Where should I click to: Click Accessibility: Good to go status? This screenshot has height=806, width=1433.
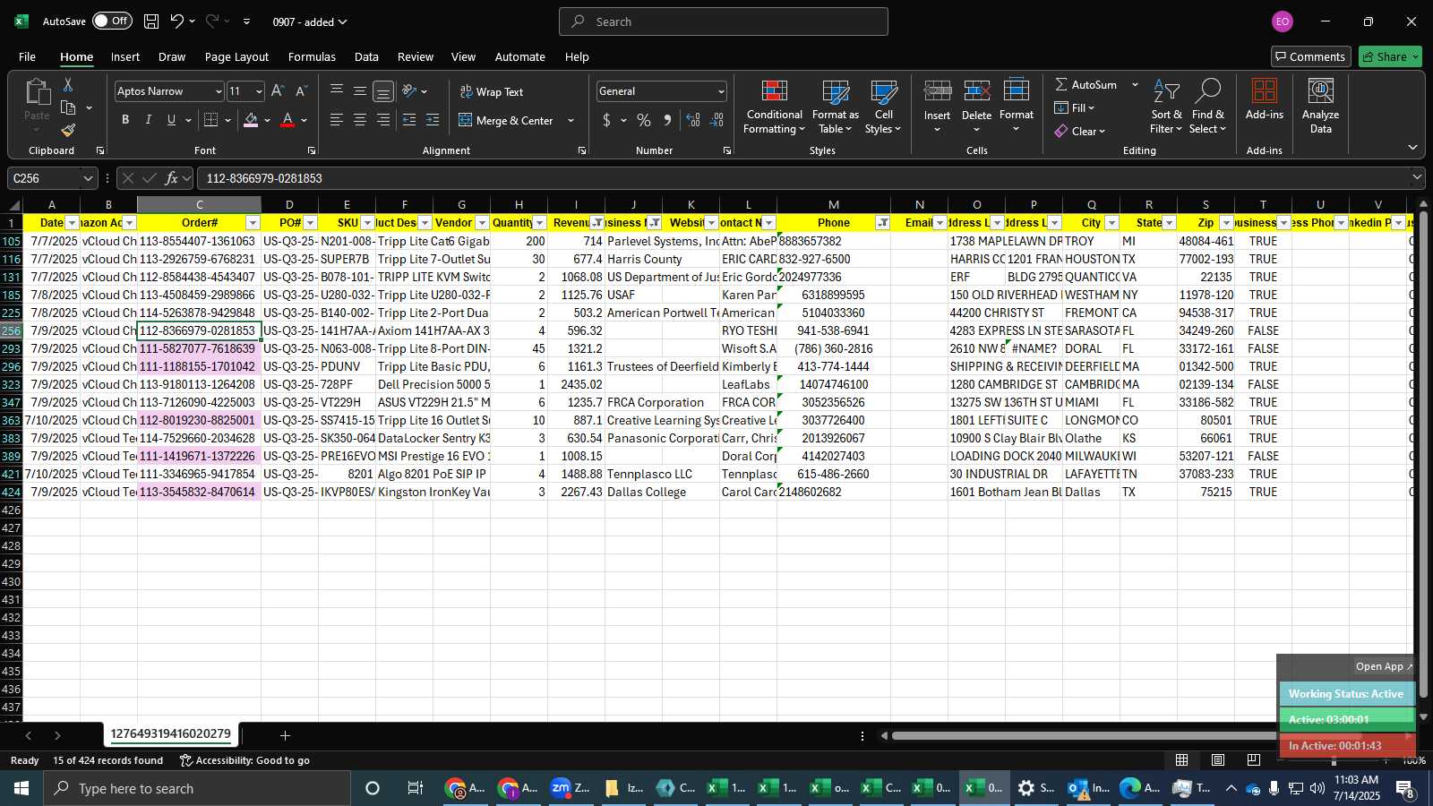pos(245,760)
